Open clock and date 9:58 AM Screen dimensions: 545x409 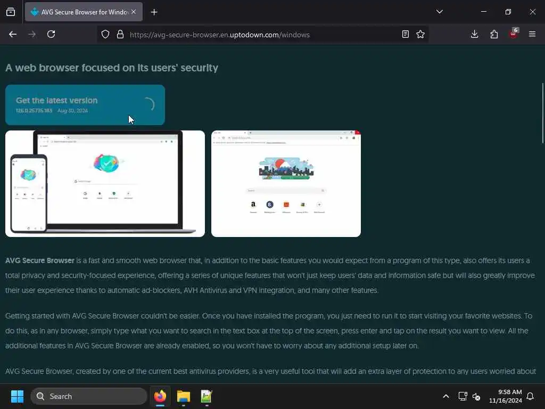pos(506,396)
